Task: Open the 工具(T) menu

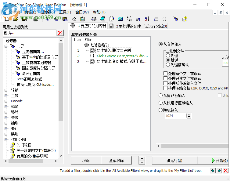Action: point(65,12)
